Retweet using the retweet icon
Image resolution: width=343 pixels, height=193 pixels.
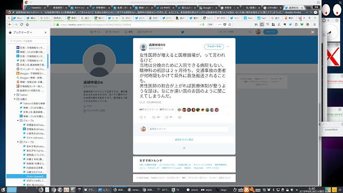point(154,117)
